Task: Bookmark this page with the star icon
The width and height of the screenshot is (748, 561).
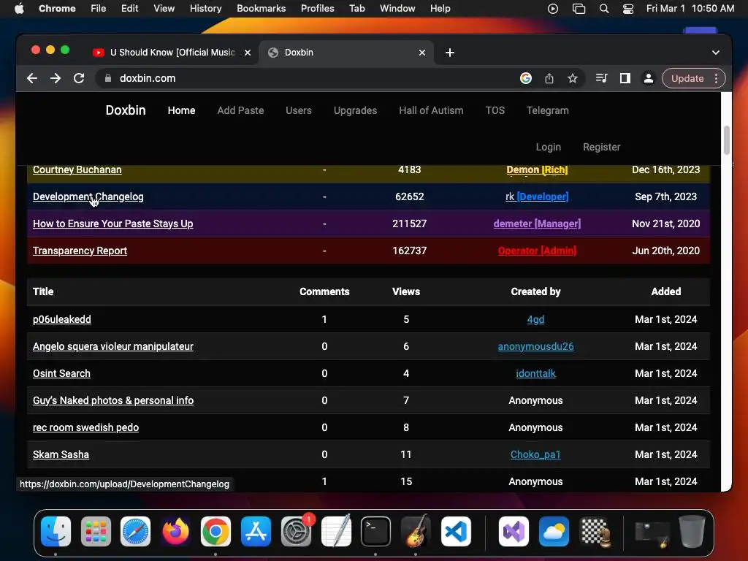Action: point(573,78)
